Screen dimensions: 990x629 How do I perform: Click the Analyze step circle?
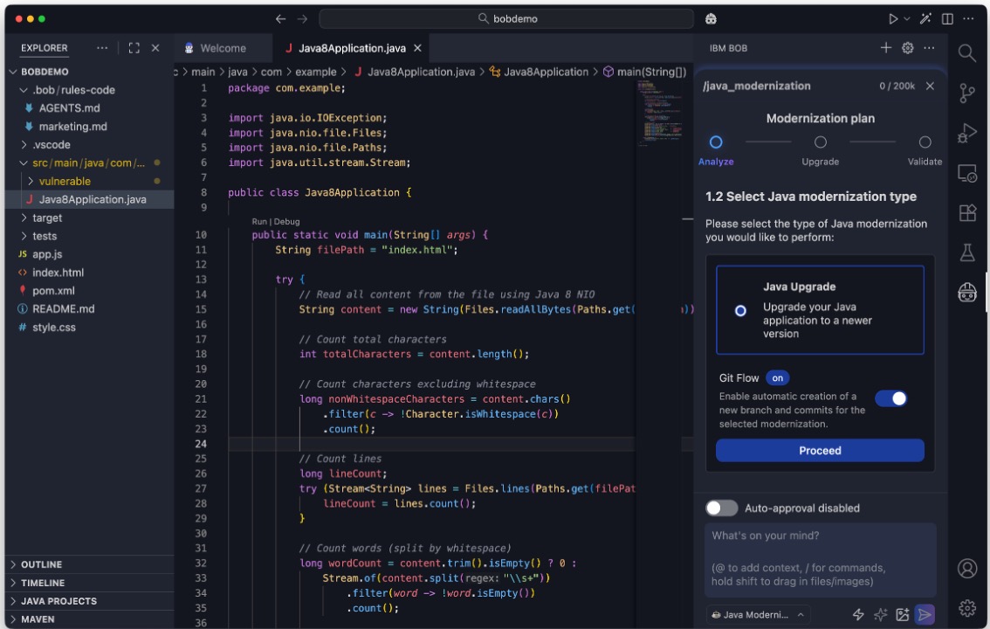pos(715,142)
